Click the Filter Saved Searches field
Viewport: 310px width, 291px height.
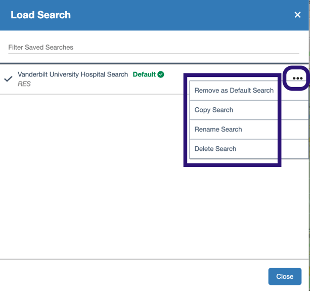[x=154, y=48]
